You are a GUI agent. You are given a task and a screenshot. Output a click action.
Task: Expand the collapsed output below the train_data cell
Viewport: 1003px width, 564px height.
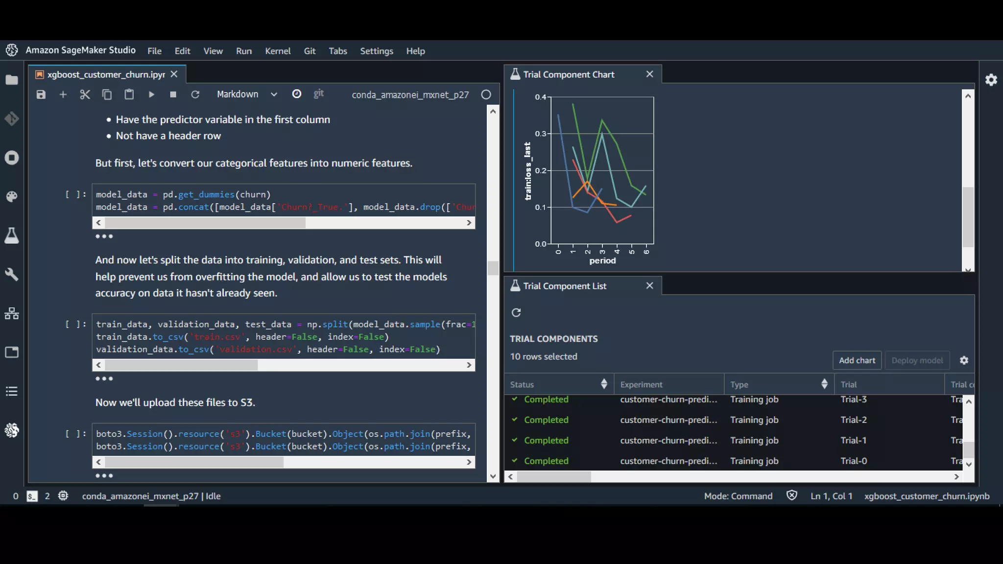104,379
